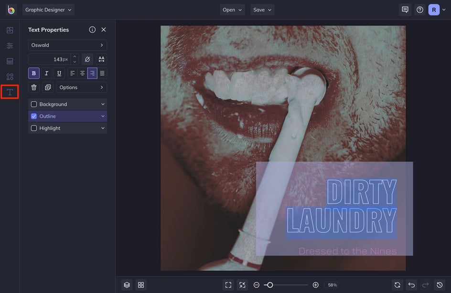Open the Image Manager sidebar icon
This screenshot has width=451, height=293.
[10, 30]
